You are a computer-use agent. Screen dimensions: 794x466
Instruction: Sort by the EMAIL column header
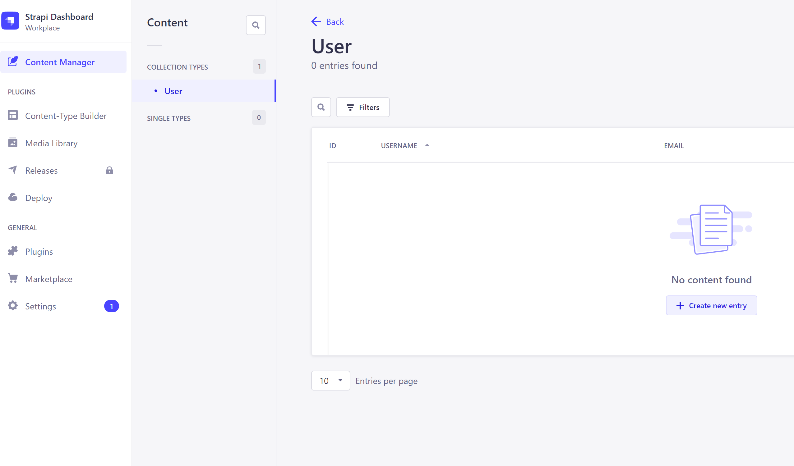coord(674,146)
